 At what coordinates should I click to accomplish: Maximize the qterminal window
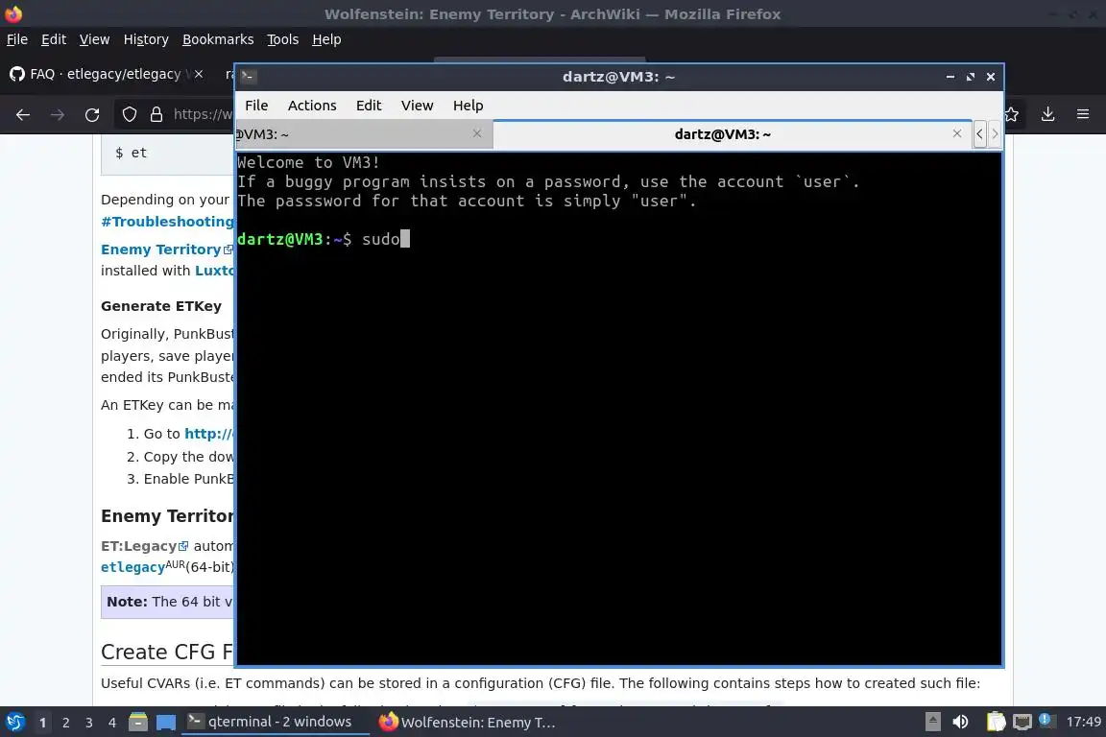(x=971, y=76)
